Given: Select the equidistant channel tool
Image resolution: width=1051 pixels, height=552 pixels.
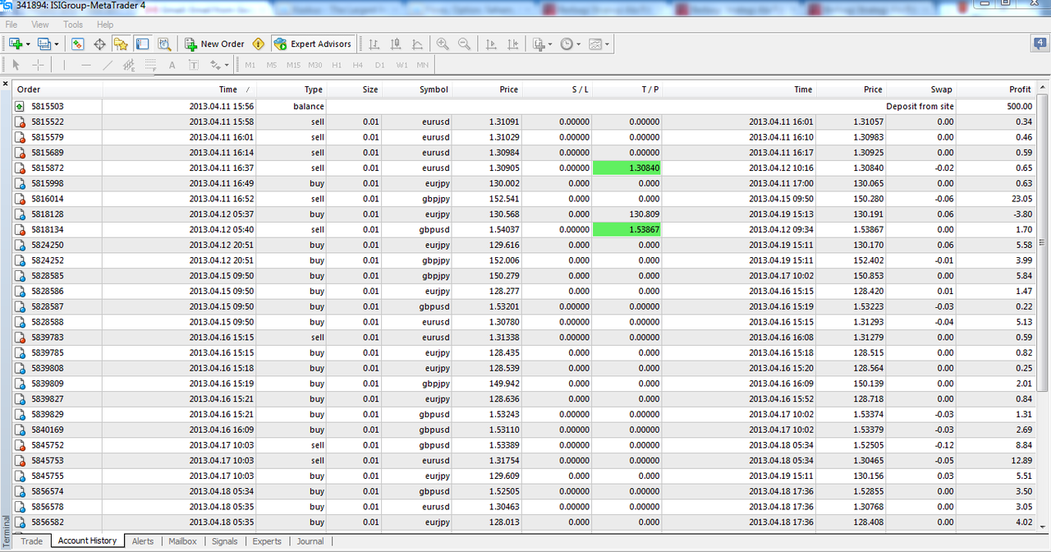Looking at the screenshot, I should coord(129,65).
